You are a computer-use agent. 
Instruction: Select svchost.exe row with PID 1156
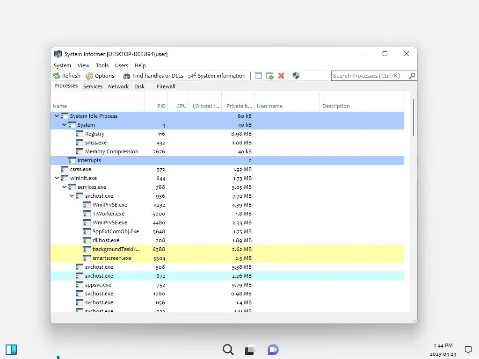tap(227, 302)
